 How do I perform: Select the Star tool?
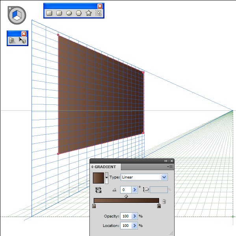tap(89, 13)
